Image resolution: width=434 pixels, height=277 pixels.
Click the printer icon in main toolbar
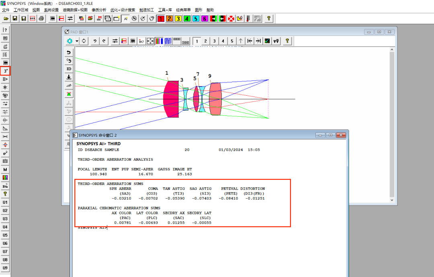pyautogui.click(x=41, y=18)
